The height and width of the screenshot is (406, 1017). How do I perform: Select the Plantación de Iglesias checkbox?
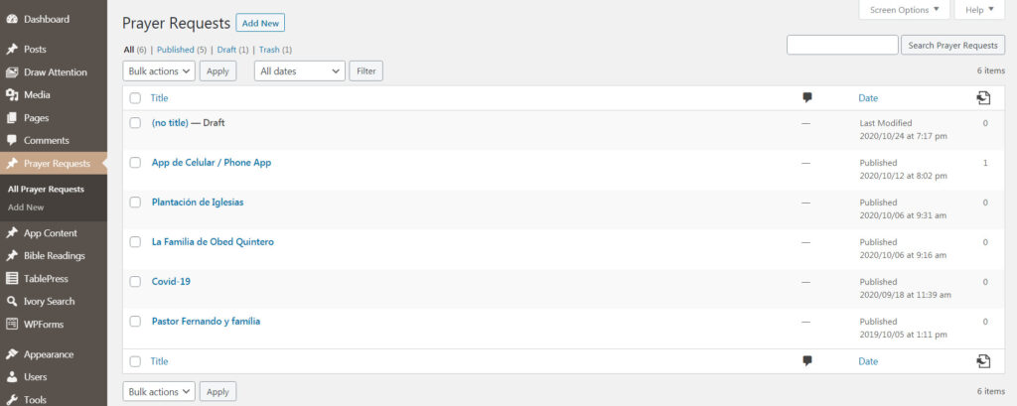(x=135, y=203)
